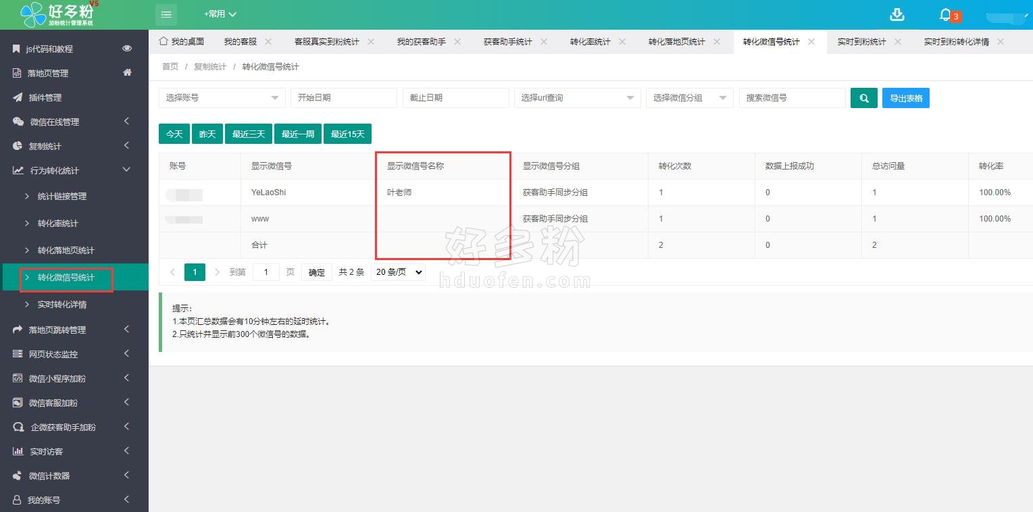Switch to the 我的客服 tab
Image resolution: width=1033 pixels, height=512 pixels.
pyautogui.click(x=241, y=42)
